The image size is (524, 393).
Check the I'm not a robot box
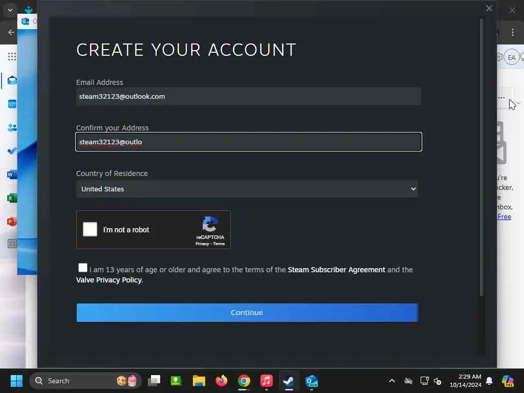pyautogui.click(x=90, y=229)
